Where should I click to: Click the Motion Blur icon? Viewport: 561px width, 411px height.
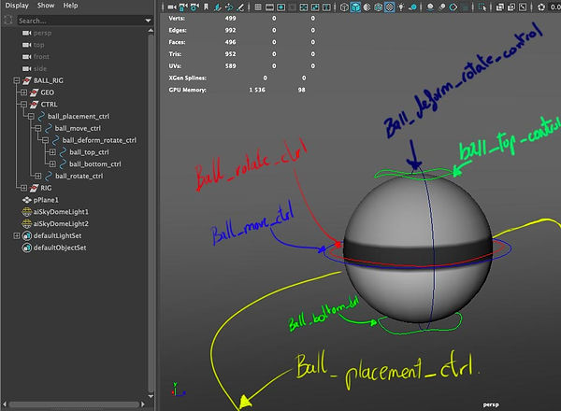pos(442,7)
